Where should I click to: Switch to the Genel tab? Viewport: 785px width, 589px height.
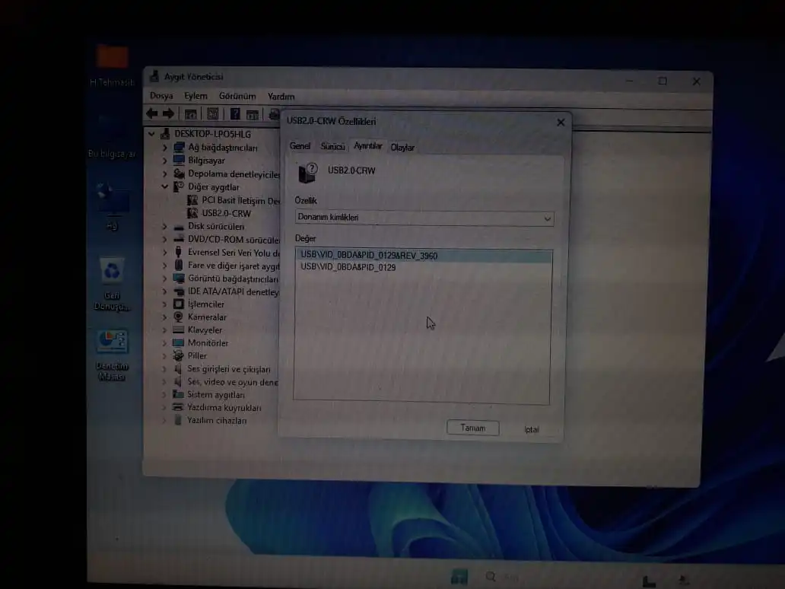tap(300, 146)
